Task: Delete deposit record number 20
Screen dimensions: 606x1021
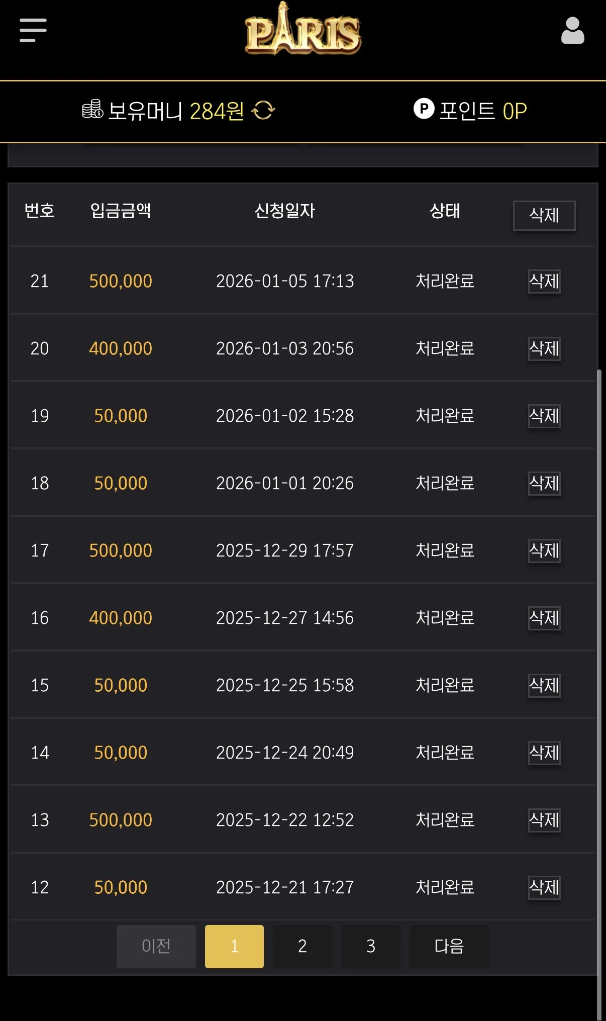Action: [x=544, y=349]
